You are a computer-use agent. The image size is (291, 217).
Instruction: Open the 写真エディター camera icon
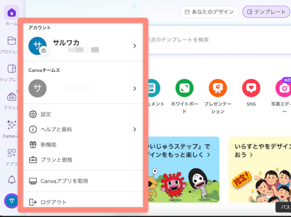pyautogui.click(x=283, y=88)
